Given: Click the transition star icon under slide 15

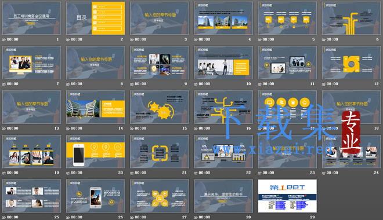Looking at the screenshot, I should click(x=132, y=129).
